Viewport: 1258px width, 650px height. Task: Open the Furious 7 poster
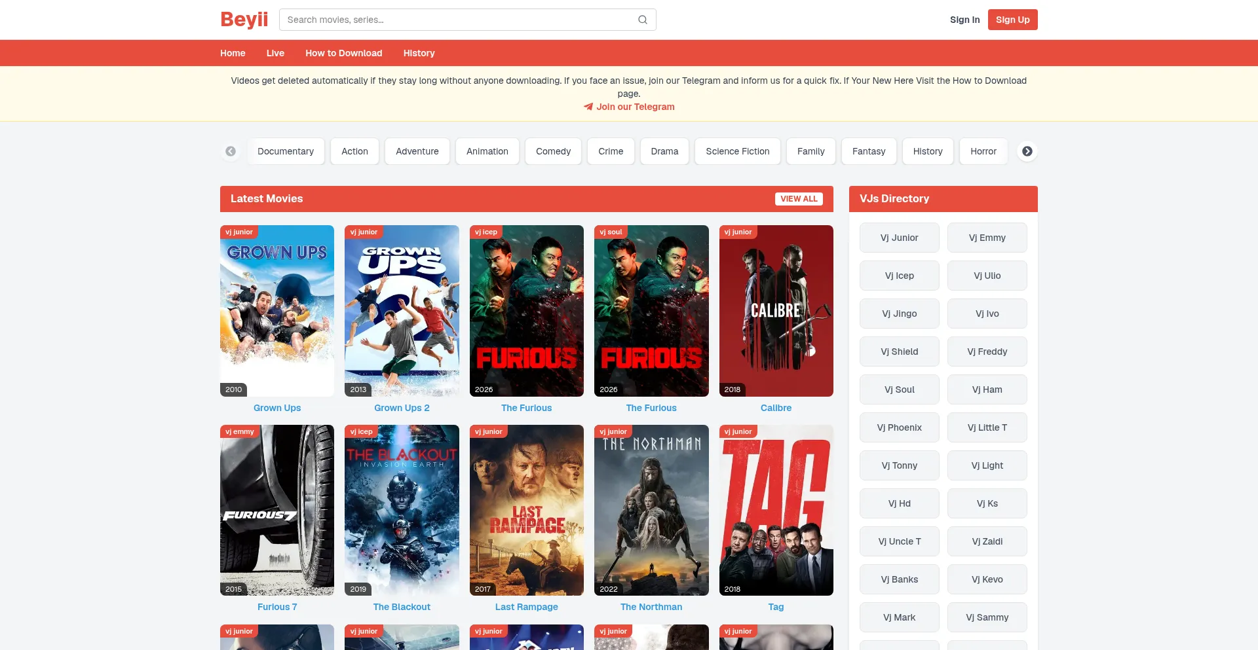tap(277, 511)
